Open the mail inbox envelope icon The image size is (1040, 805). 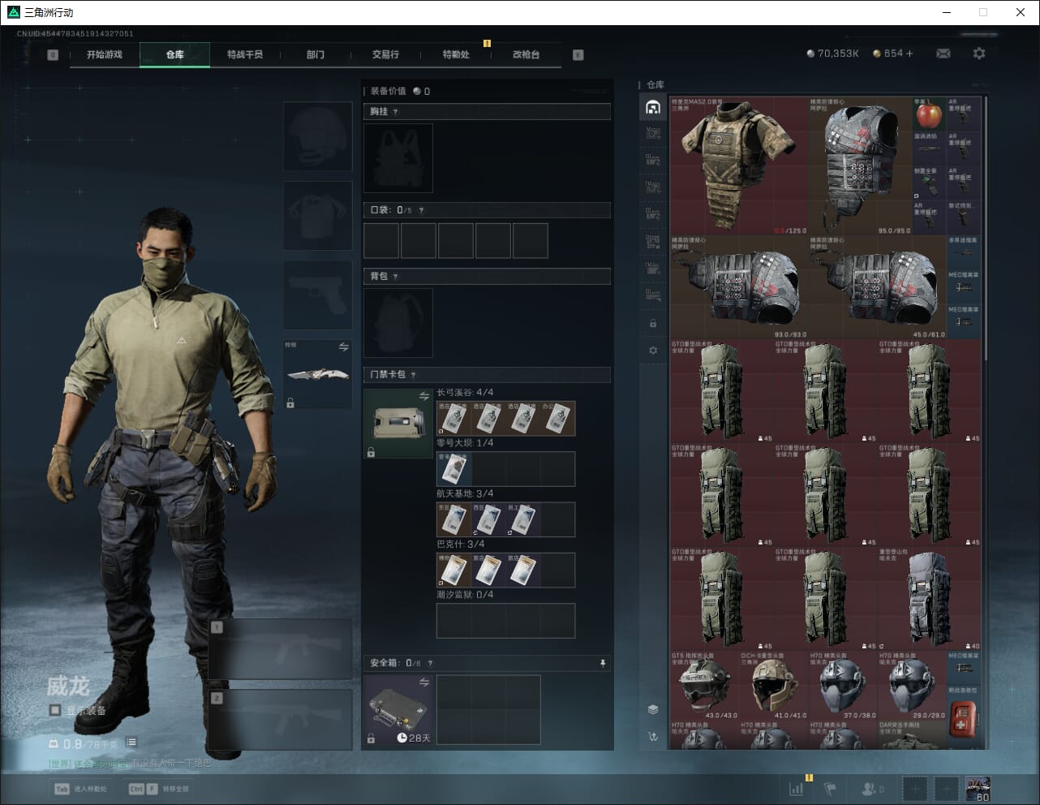[x=943, y=54]
